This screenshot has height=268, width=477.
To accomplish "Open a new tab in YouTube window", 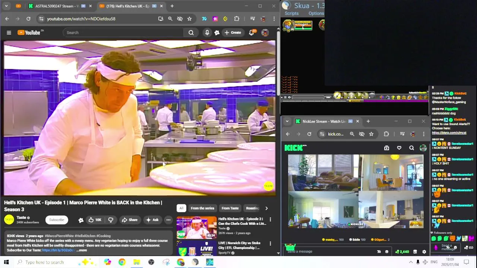I will 172,6.
